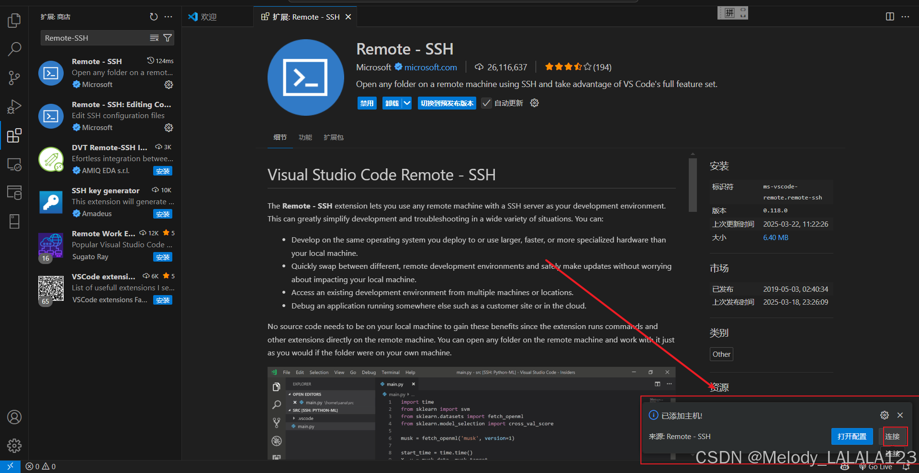Click Open Config in the notification
Viewport: 919px width, 473px height.
[x=852, y=436]
